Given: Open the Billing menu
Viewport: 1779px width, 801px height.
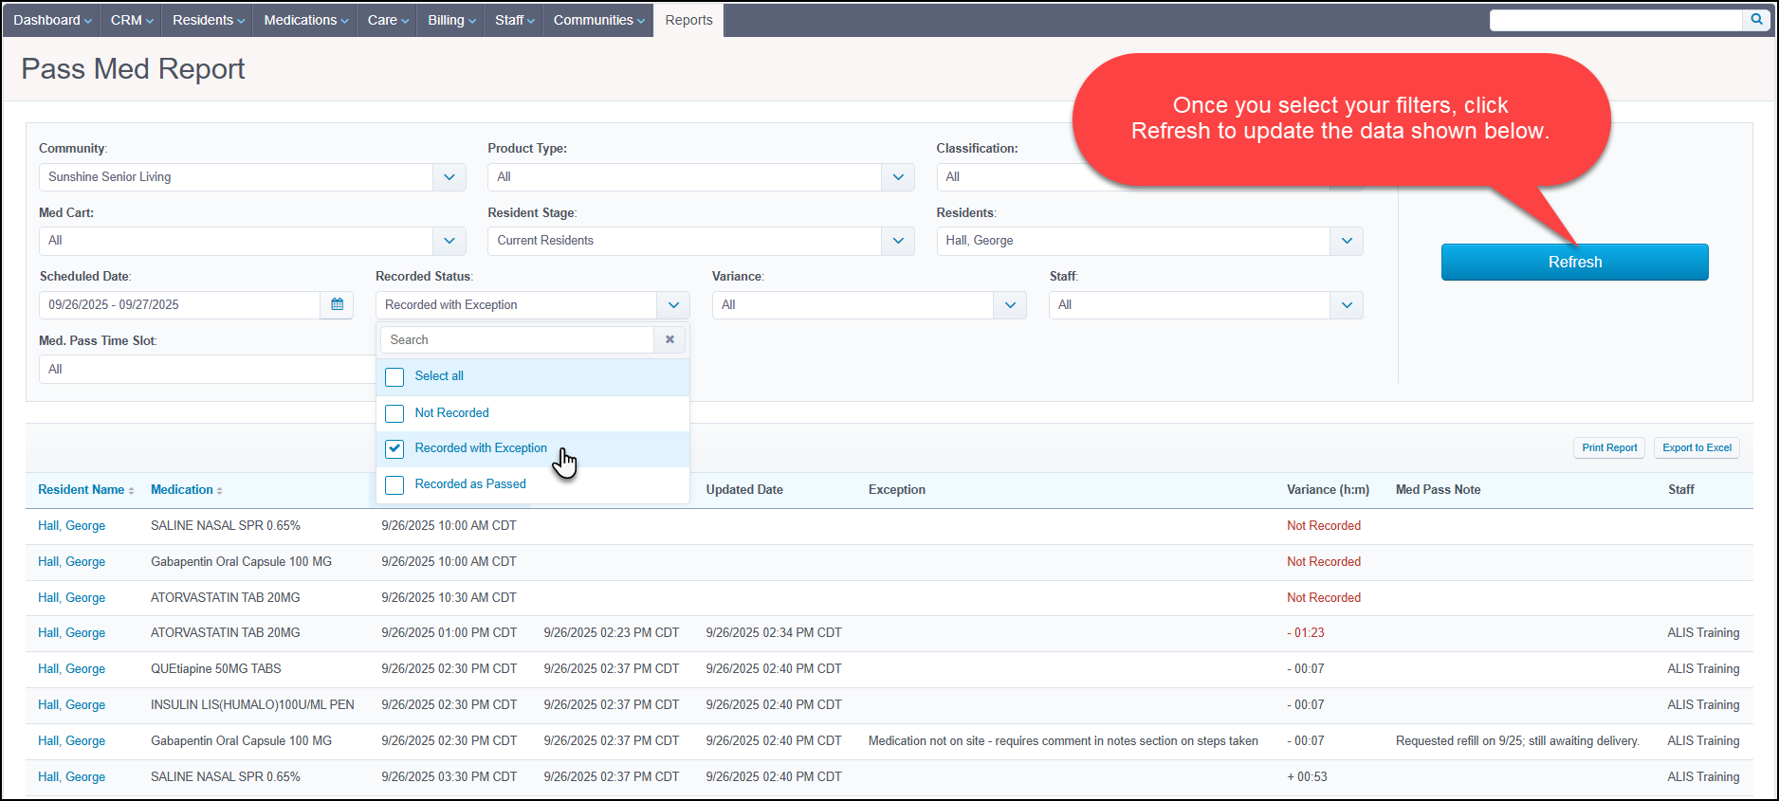Looking at the screenshot, I should 451,20.
